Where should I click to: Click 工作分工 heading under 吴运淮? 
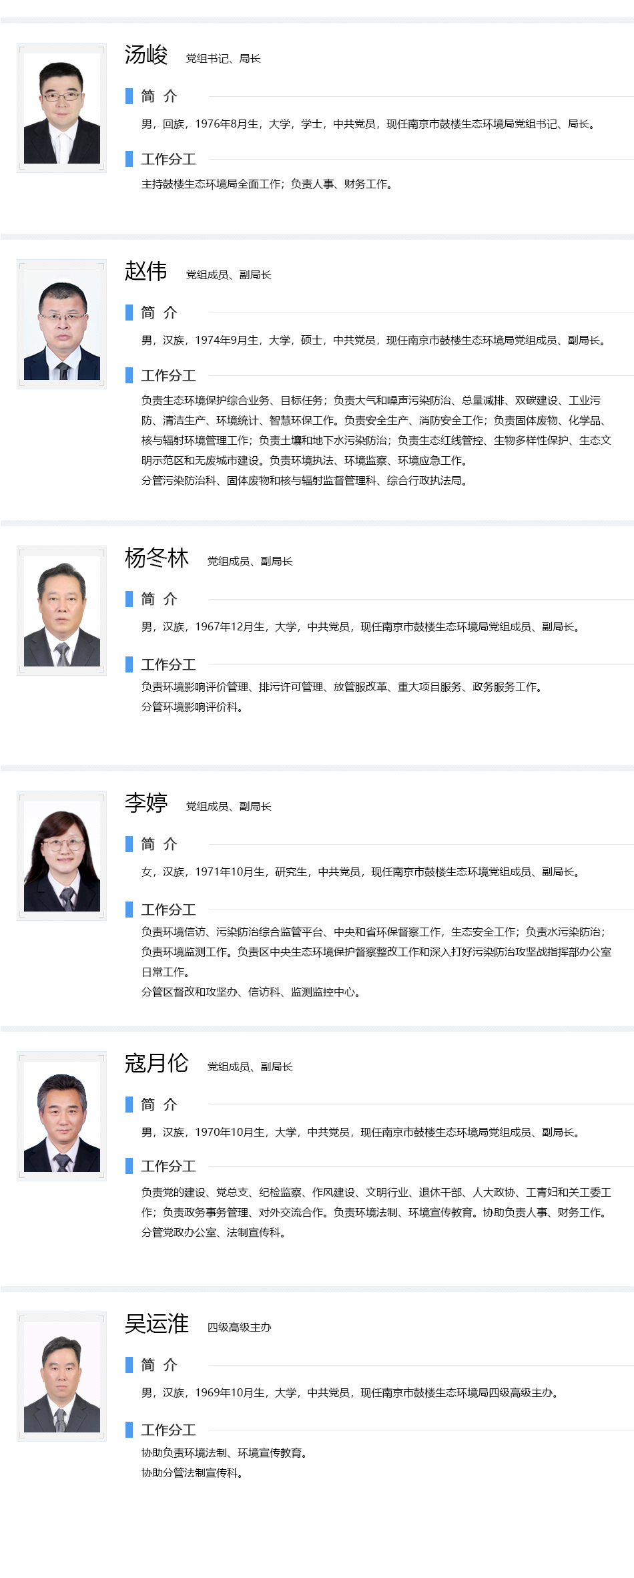pyautogui.click(x=168, y=1430)
